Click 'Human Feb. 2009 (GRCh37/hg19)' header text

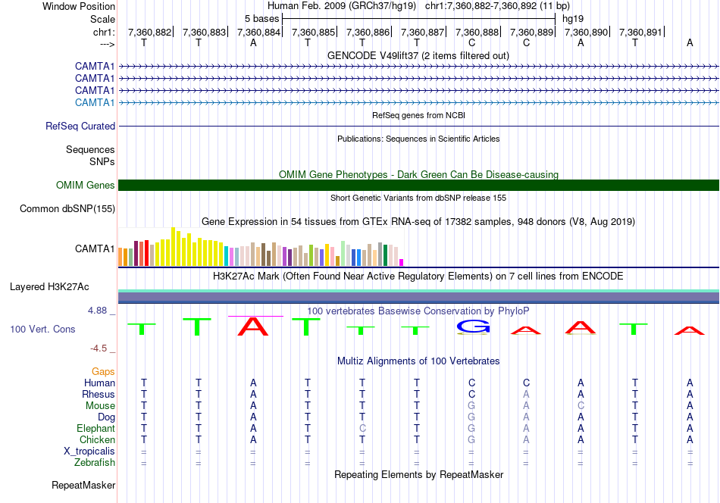(342, 6)
